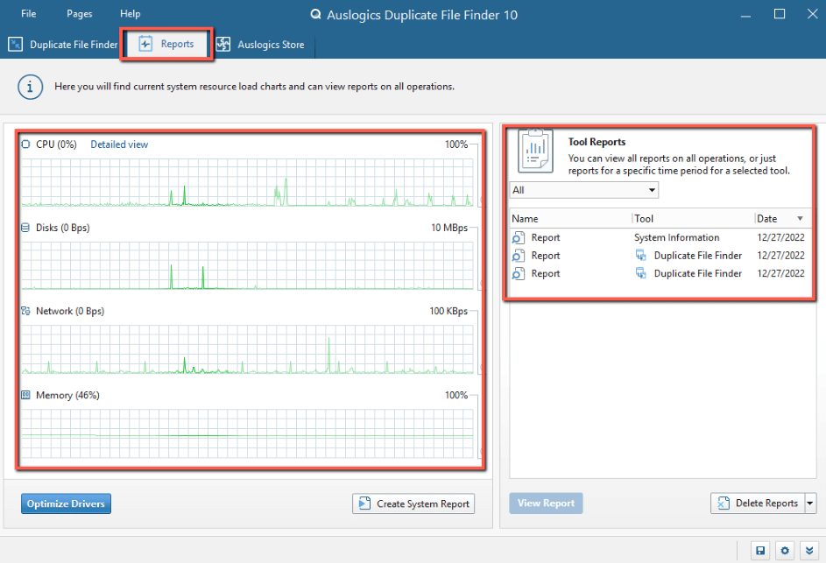The width and height of the screenshot is (826, 563).
Task: Click the Auslogics Store puzzle icon
Action: pyautogui.click(x=222, y=45)
